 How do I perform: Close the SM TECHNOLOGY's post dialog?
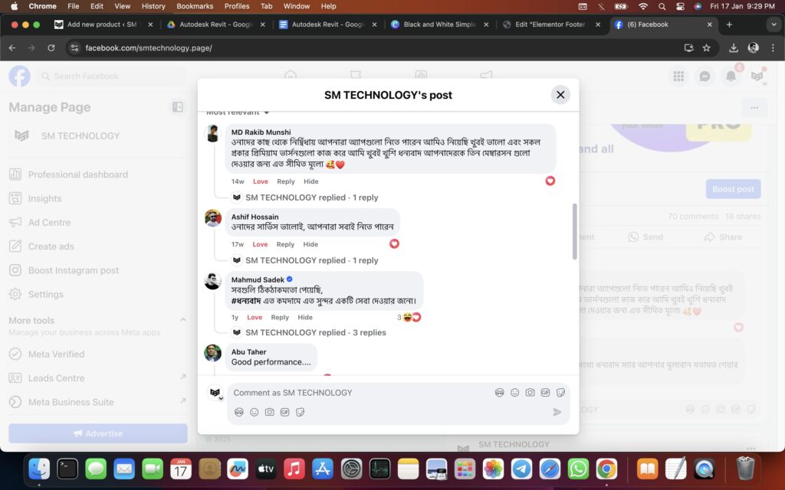click(x=560, y=95)
